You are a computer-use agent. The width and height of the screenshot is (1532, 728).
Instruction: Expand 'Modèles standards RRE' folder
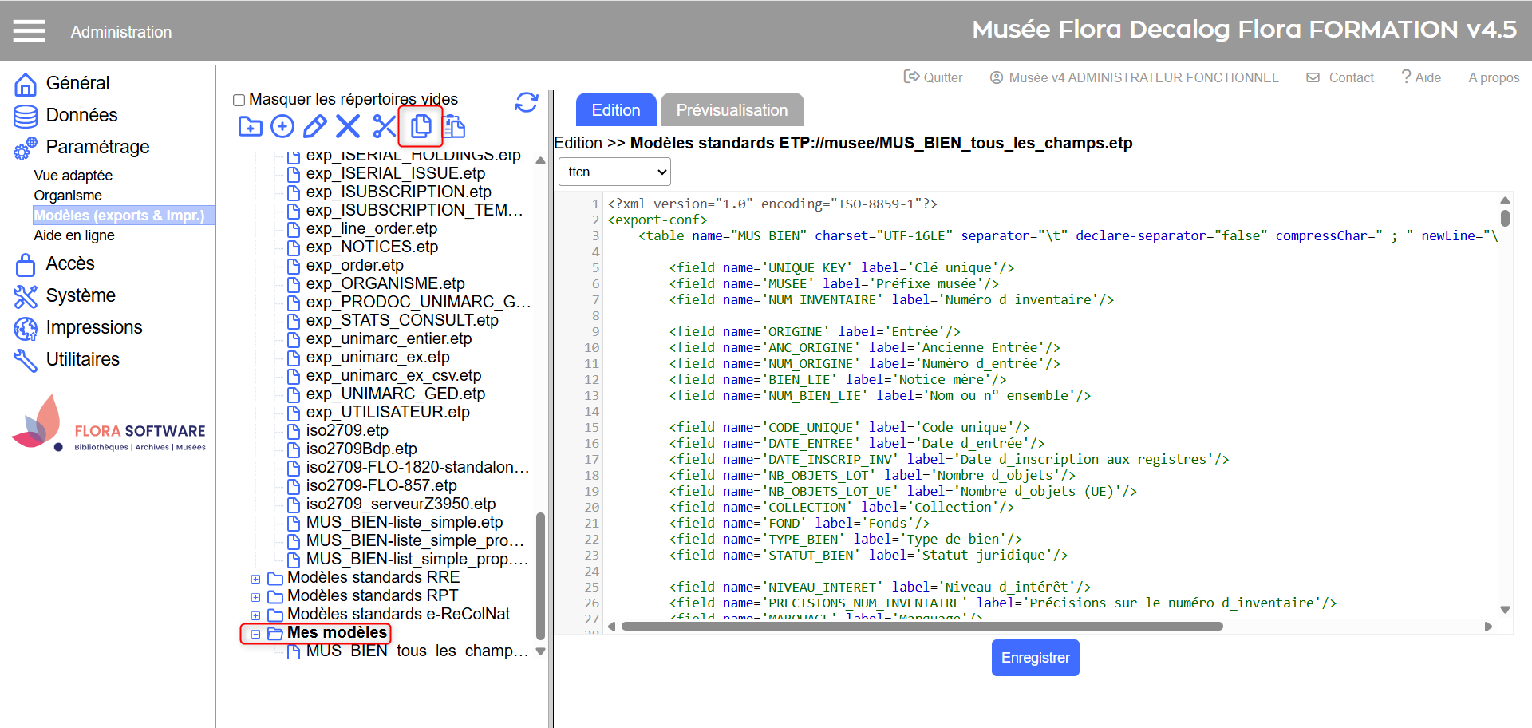255,579
